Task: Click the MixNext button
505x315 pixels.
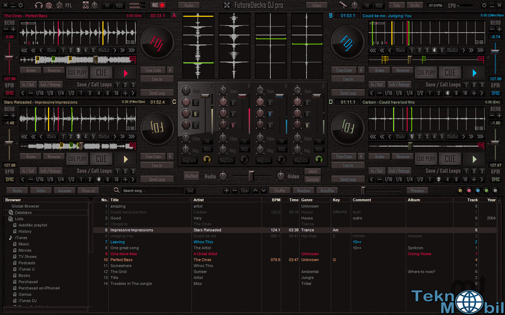Action: pyautogui.click(x=192, y=176)
